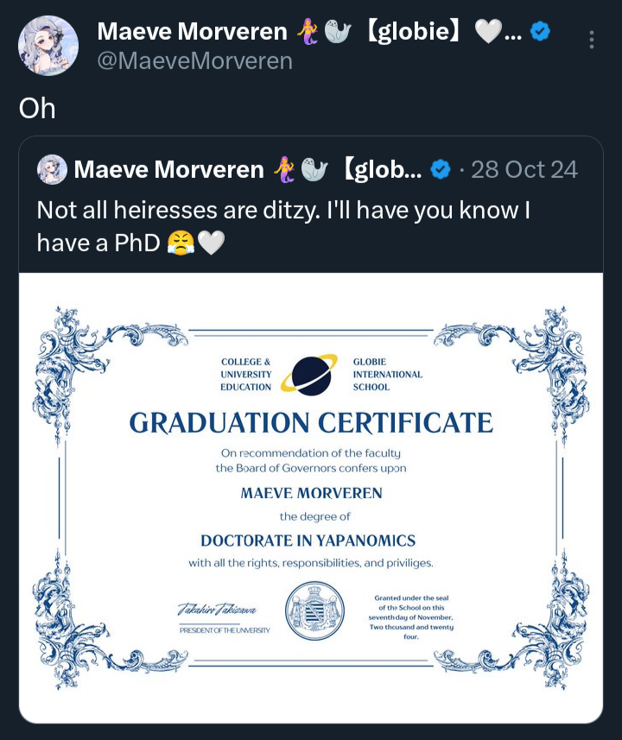This screenshot has height=740, width=622.
Task: Open the quoted tweet's 28 Oct 24 date
Action: tap(524, 169)
